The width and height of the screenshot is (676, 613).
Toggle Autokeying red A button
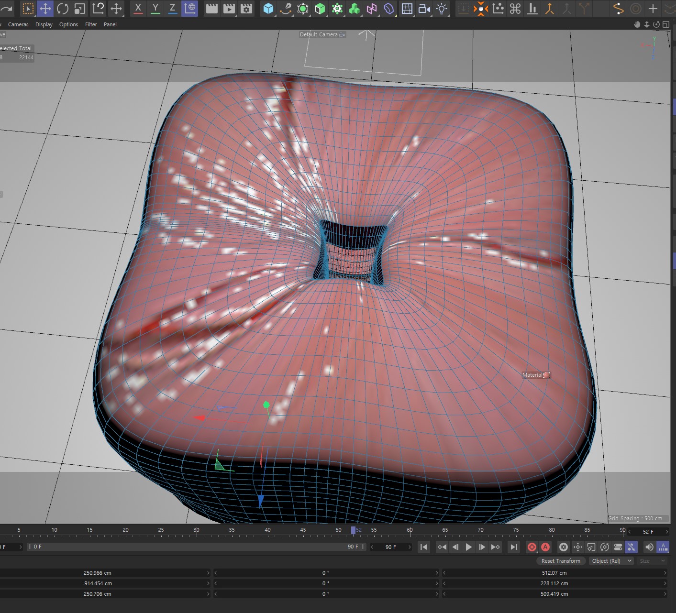(545, 547)
